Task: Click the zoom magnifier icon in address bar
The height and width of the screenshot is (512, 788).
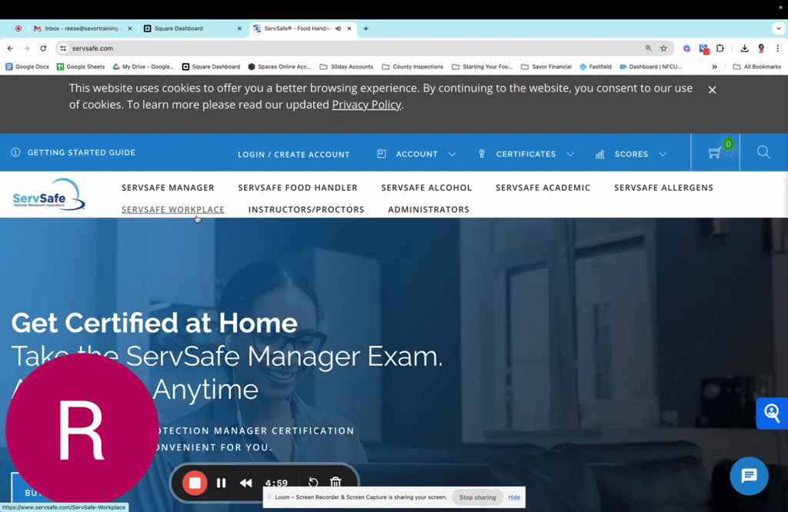Action: 648,48
